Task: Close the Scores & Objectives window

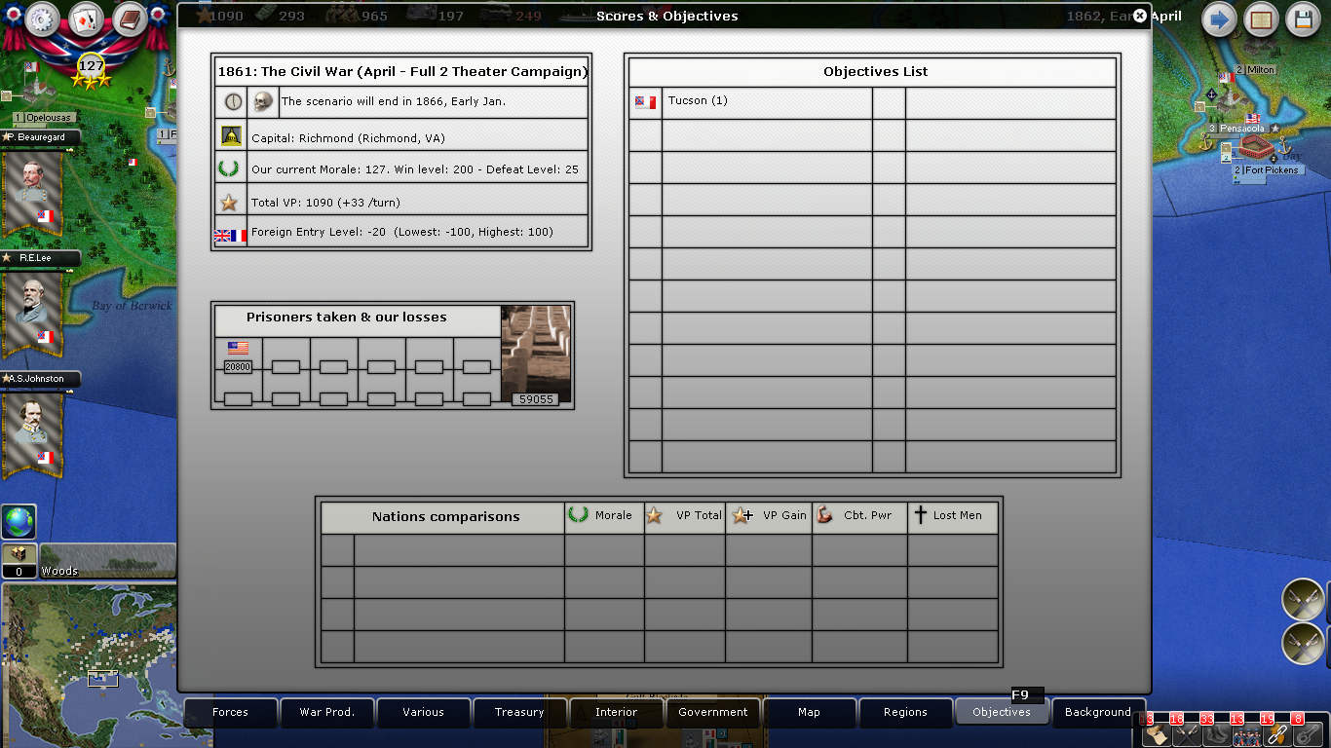Action: point(1140,16)
